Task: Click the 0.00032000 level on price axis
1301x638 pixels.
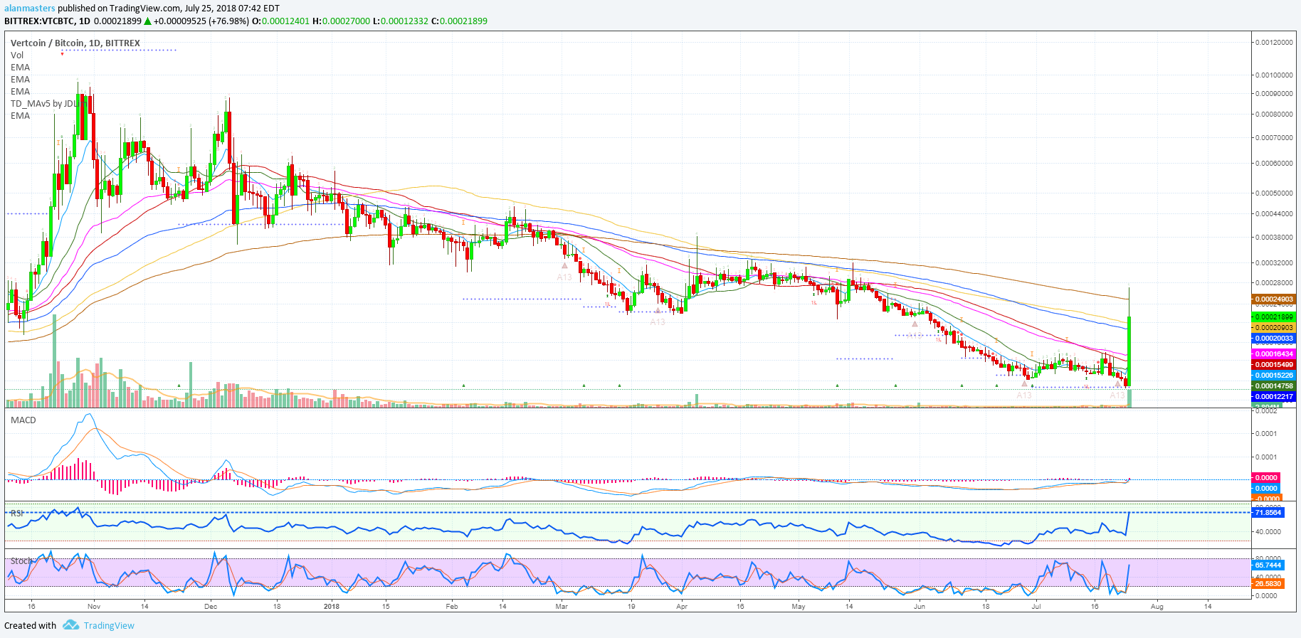Action: click(1274, 262)
